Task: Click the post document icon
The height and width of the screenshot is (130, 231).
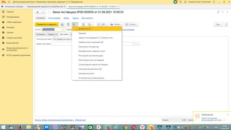Action: (68, 24)
